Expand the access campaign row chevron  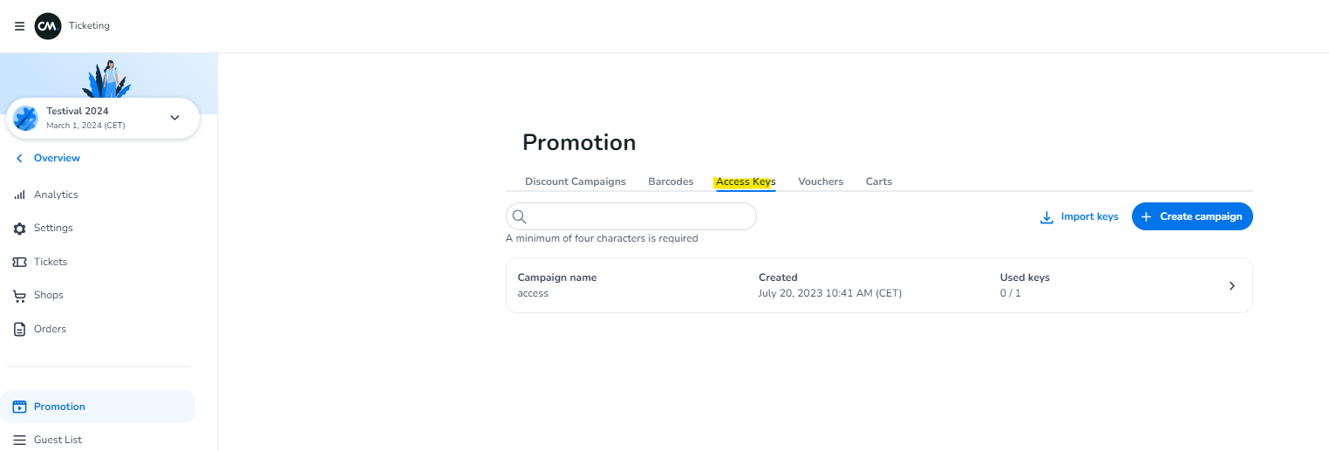pyautogui.click(x=1231, y=285)
